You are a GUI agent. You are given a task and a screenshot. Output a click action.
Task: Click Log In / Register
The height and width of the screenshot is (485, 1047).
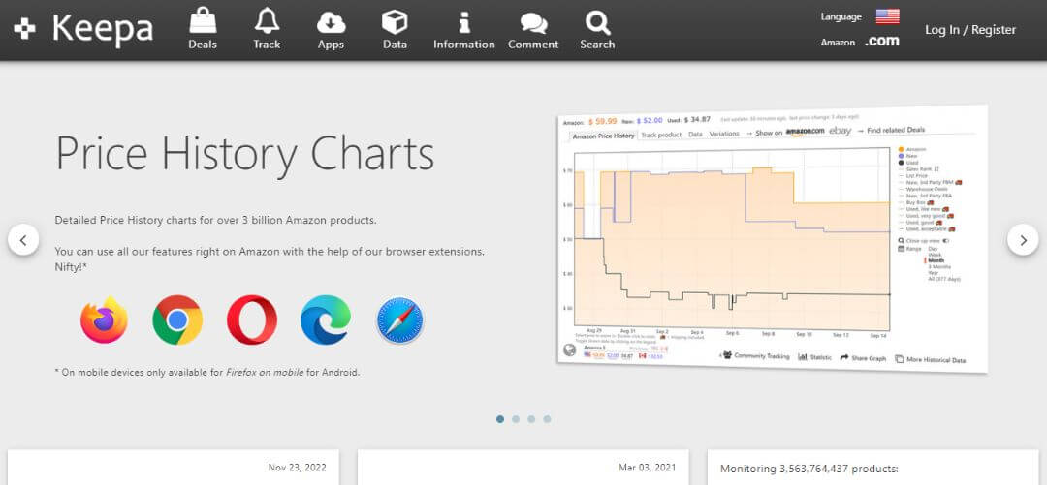click(x=970, y=30)
